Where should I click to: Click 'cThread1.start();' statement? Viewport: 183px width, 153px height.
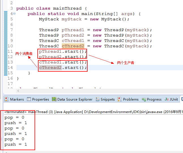click(63, 62)
